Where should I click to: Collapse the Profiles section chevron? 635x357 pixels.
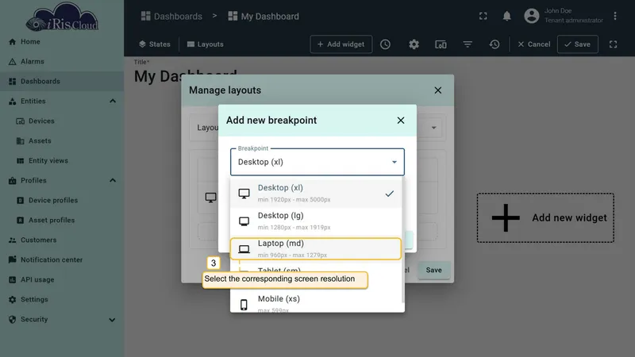click(113, 181)
